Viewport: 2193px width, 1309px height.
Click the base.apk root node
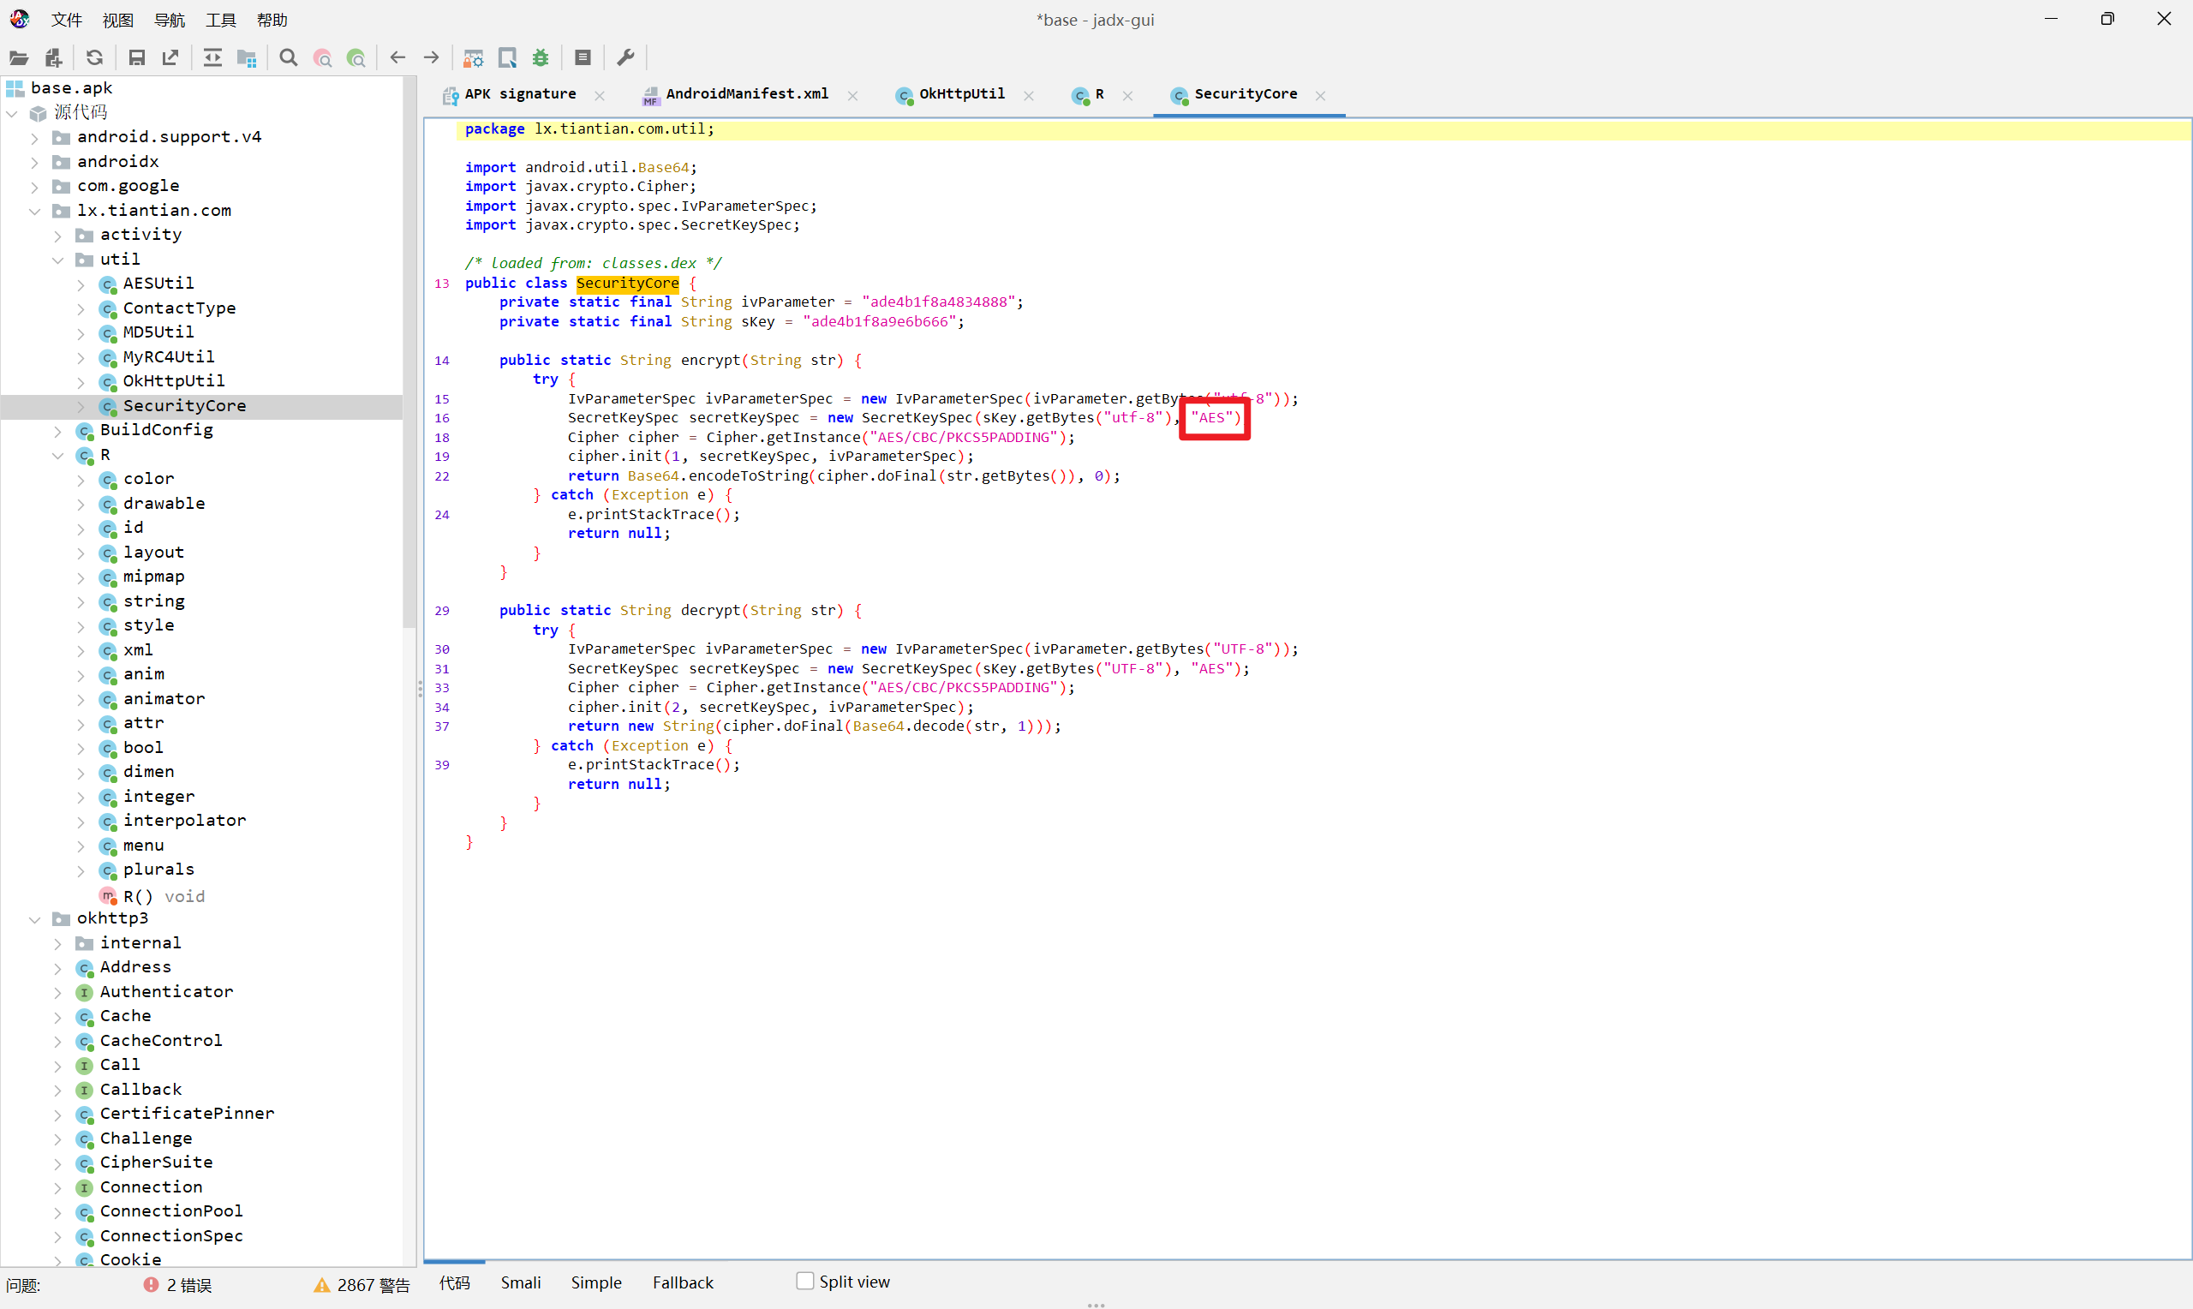click(x=70, y=88)
